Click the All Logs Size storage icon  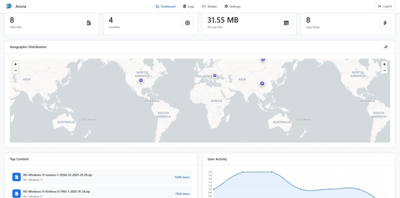coord(286,23)
